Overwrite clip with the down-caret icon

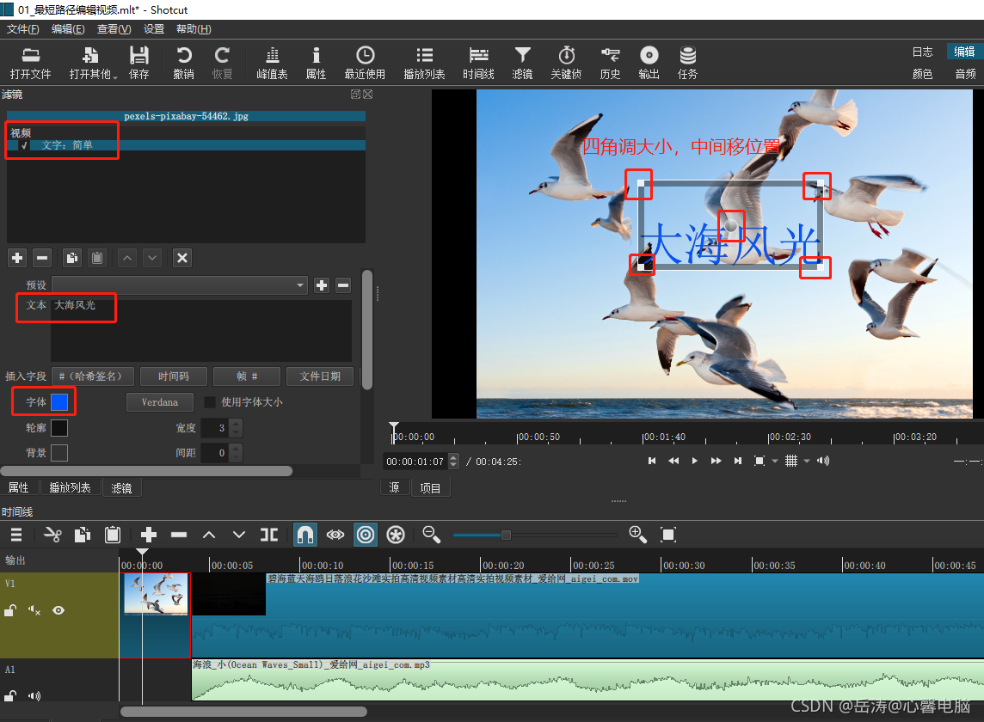239,535
